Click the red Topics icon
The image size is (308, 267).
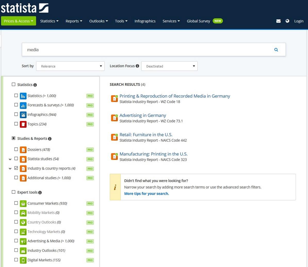pos(23,124)
